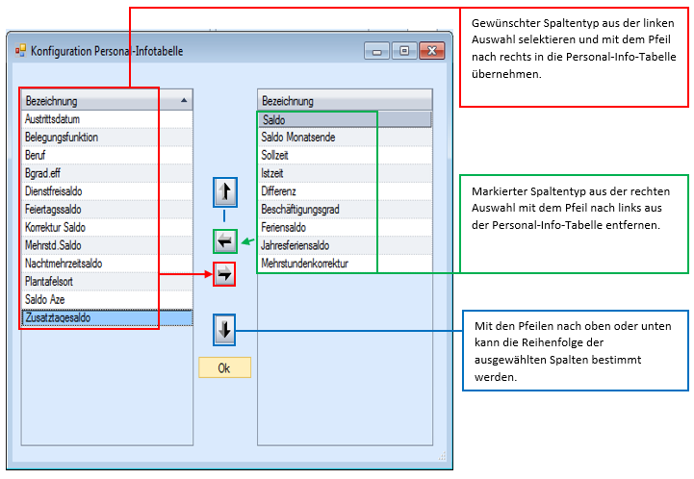The width and height of the screenshot is (694, 479).
Task: Click the move down arrow button
Action: [224, 330]
